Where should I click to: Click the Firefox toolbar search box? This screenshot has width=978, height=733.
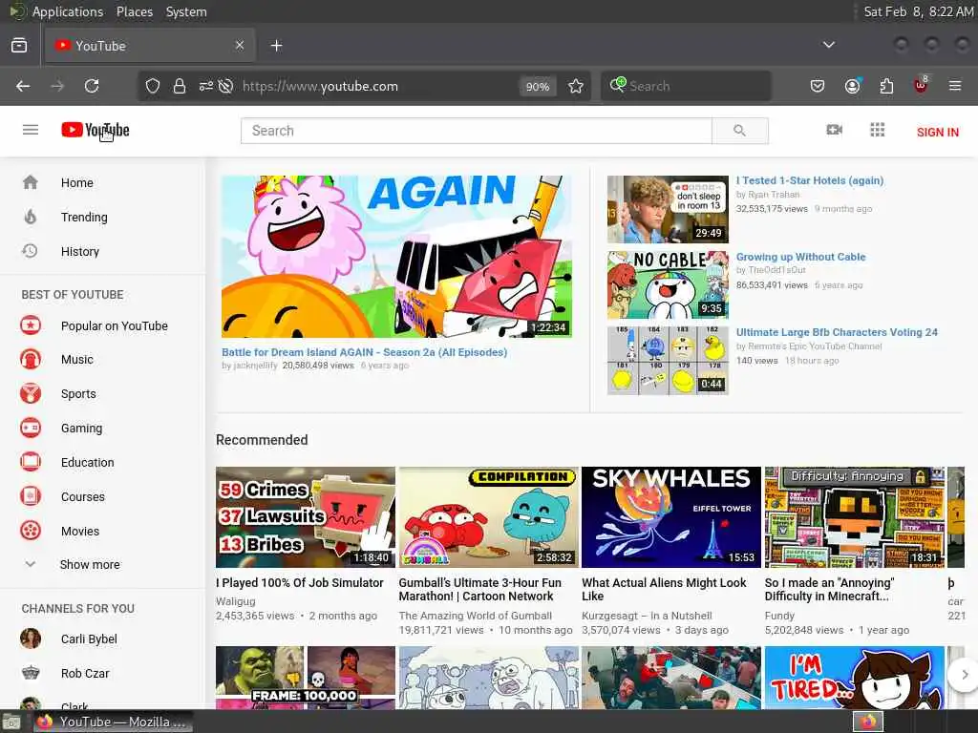coord(686,86)
